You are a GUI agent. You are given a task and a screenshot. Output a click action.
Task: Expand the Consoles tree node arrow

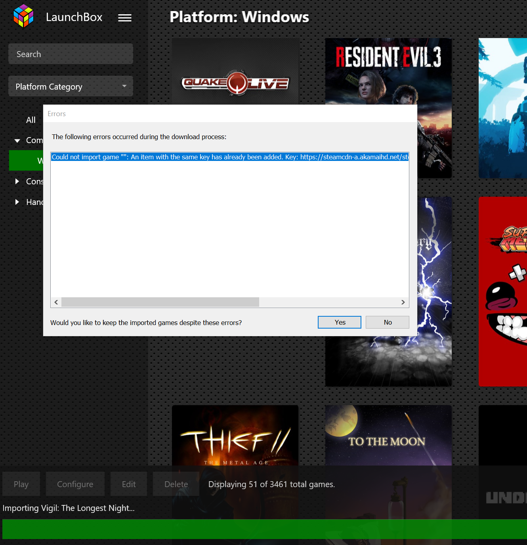tap(17, 182)
